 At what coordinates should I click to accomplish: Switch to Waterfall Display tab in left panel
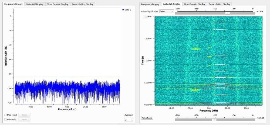click(x=35, y=4)
